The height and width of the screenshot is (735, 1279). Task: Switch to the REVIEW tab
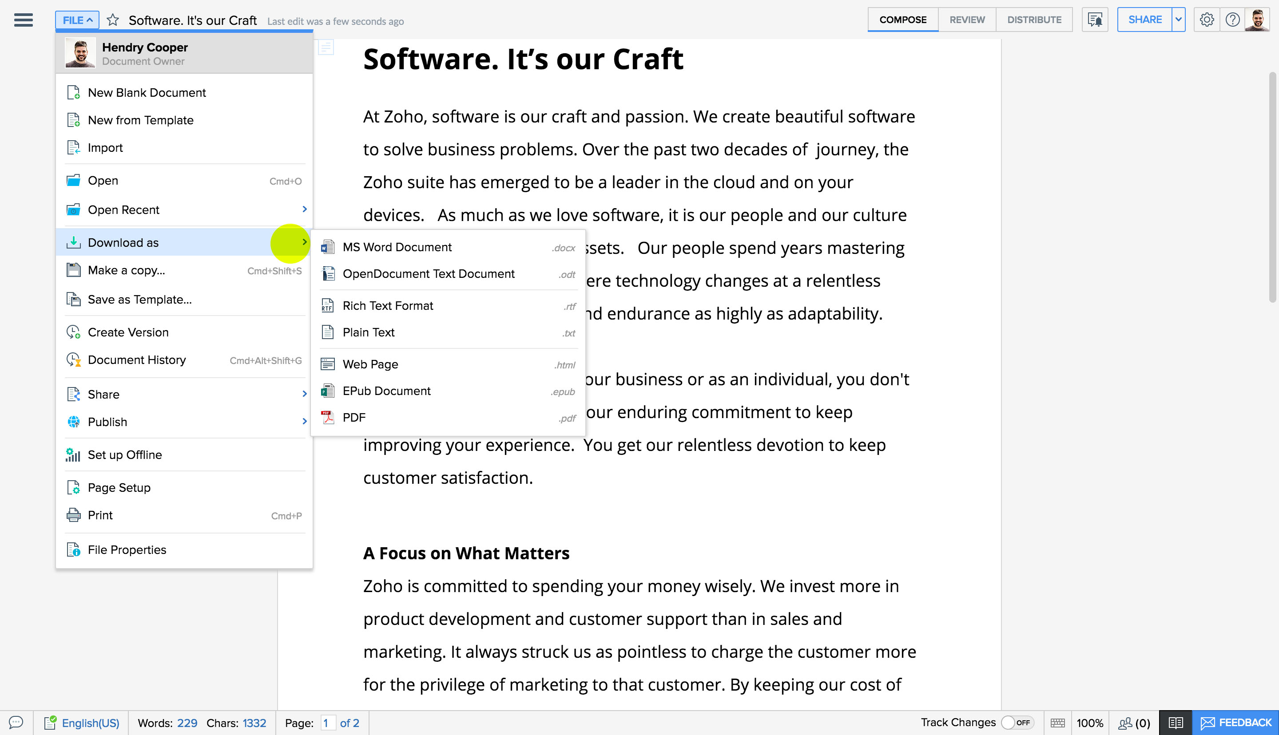(x=966, y=20)
